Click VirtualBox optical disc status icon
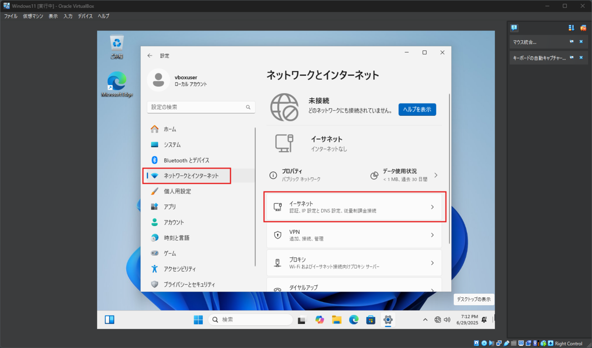The height and width of the screenshot is (348, 592). (484, 344)
